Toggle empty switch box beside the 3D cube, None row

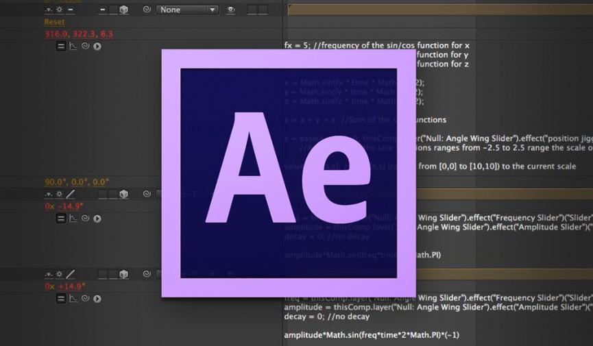(x=113, y=10)
